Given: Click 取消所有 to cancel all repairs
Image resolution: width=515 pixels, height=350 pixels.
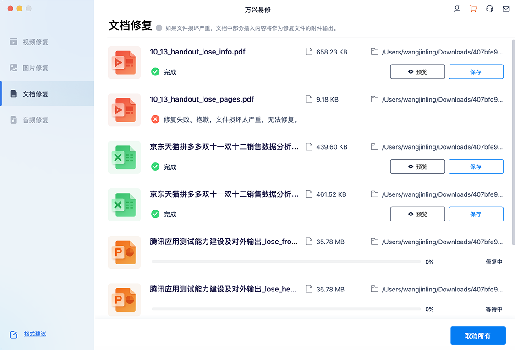Looking at the screenshot, I should click(477, 335).
